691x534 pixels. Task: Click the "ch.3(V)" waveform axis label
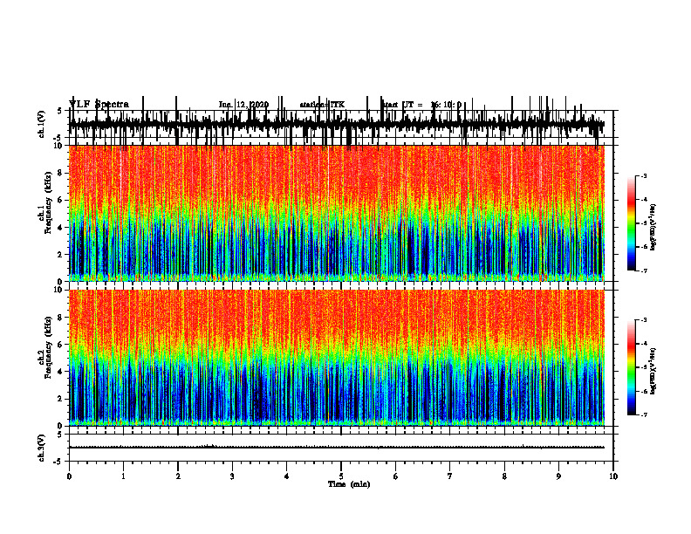(42, 448)
